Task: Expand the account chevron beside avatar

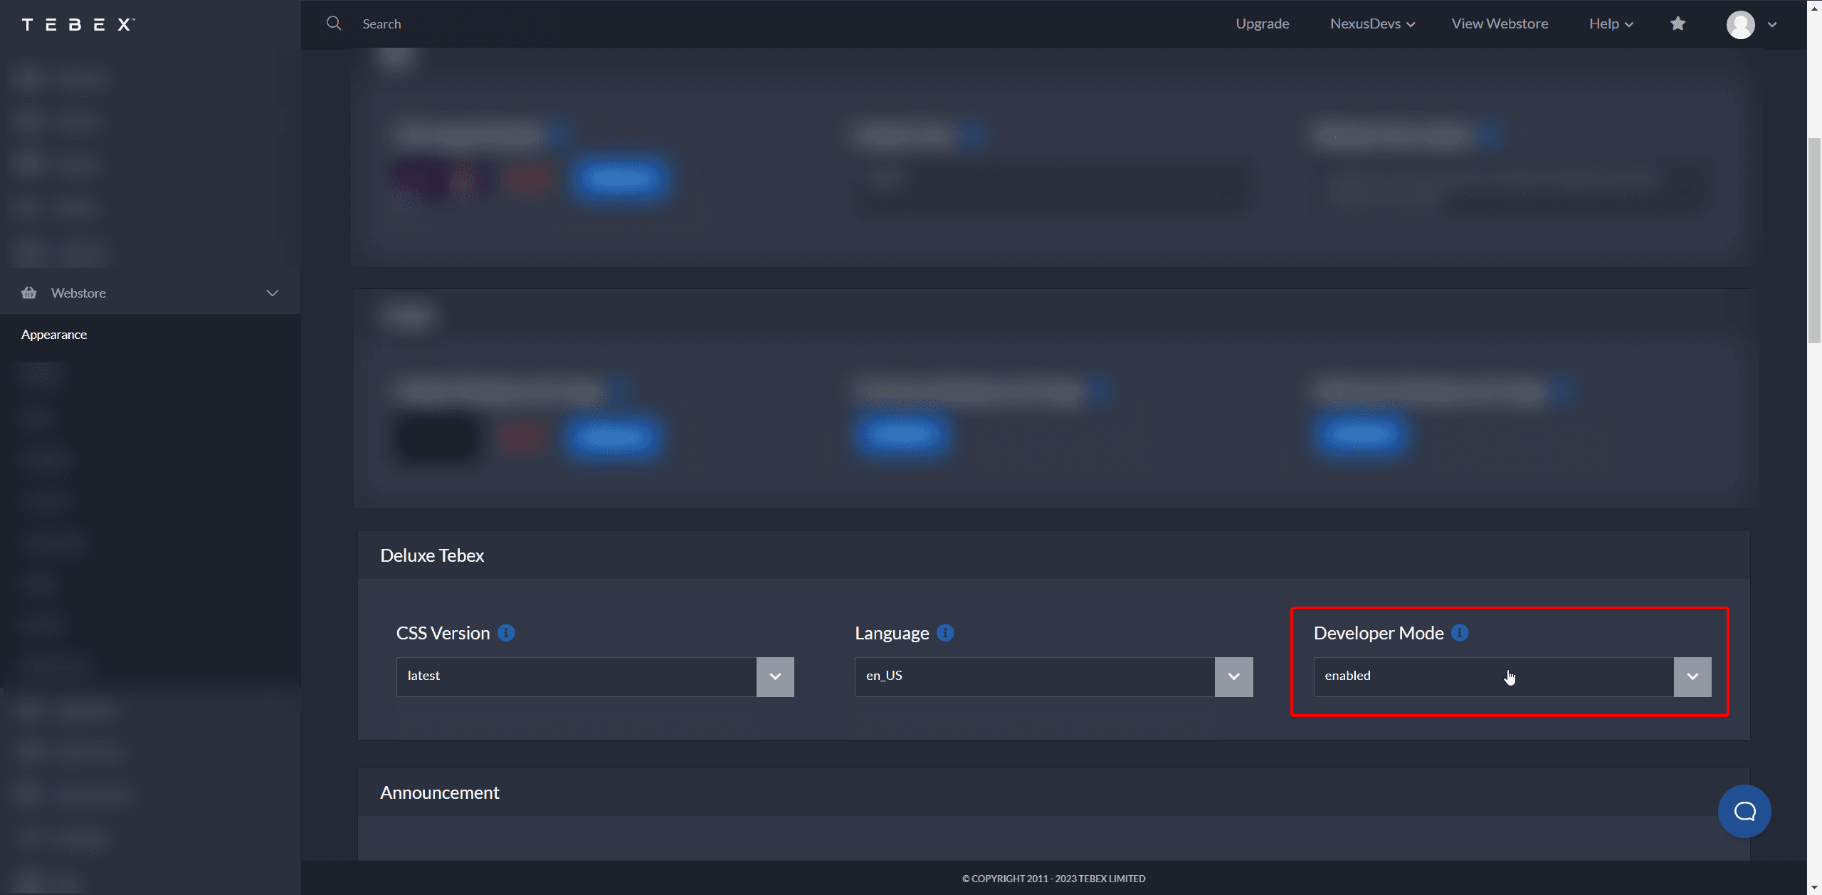Action: pos(1772,25)
